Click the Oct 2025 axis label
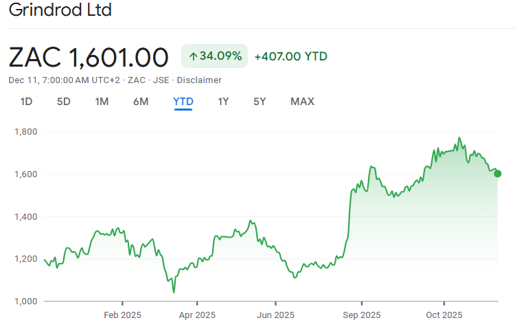 pos(444,315)
